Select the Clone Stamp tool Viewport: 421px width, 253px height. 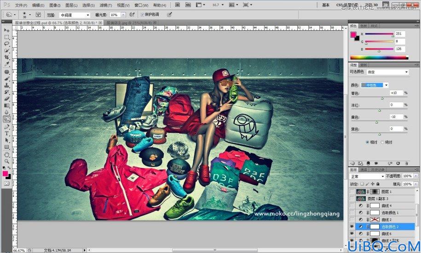tap(7, 85)
